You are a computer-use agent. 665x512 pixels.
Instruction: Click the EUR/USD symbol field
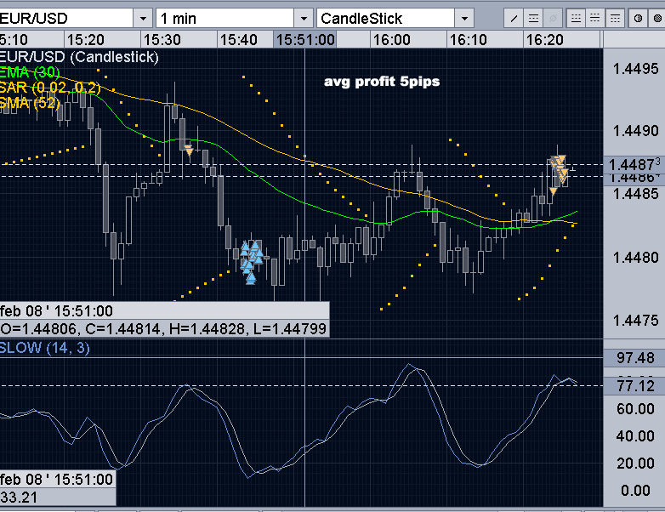point(66,19)
